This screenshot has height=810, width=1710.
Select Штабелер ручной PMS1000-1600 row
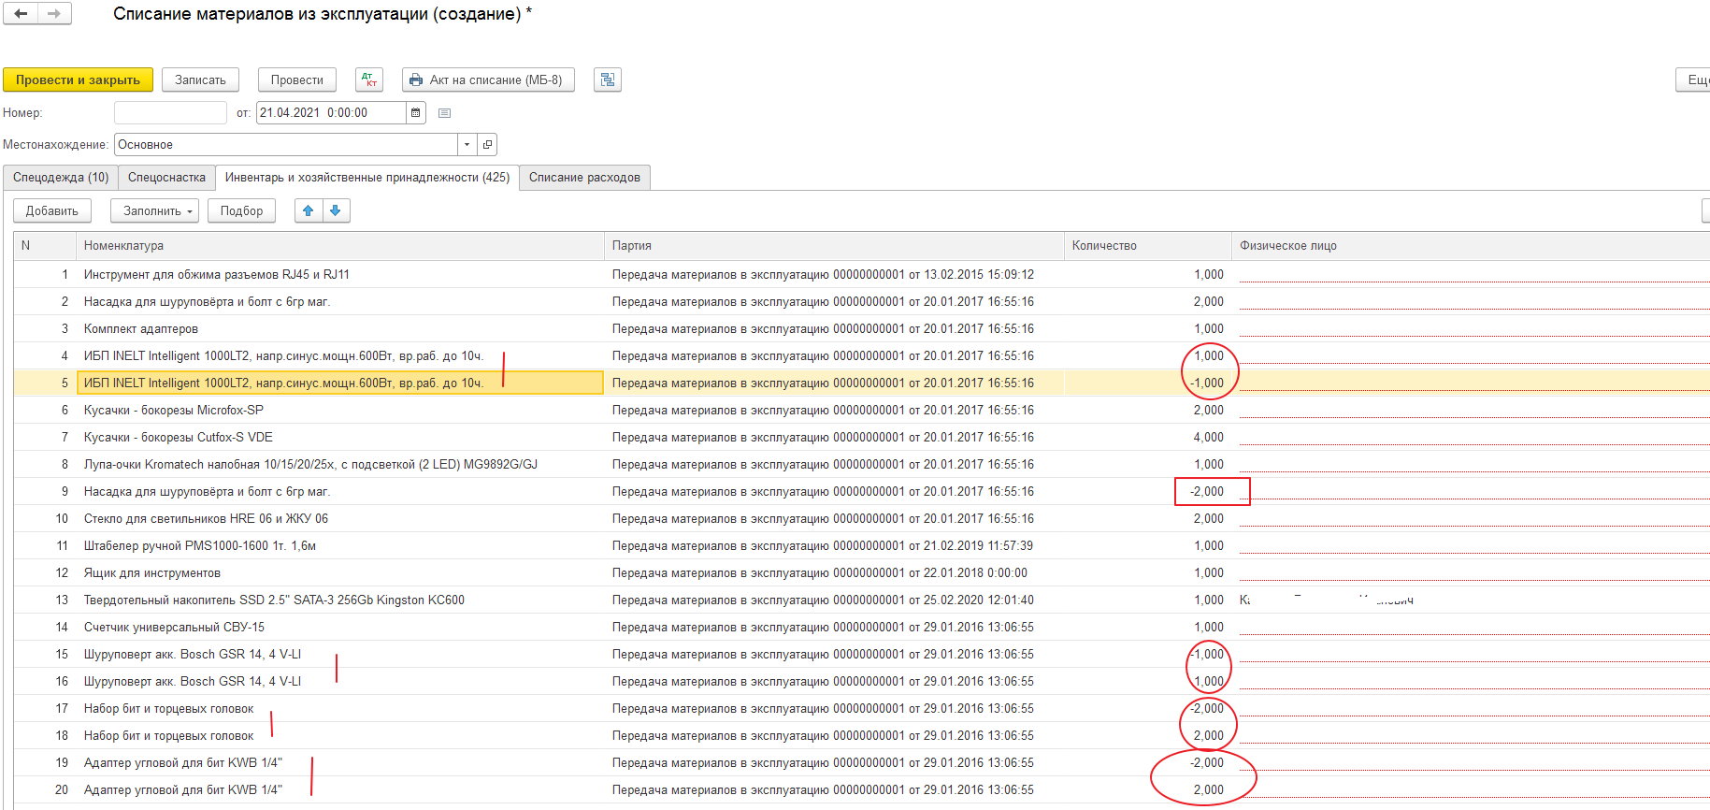tap(862, 546)
